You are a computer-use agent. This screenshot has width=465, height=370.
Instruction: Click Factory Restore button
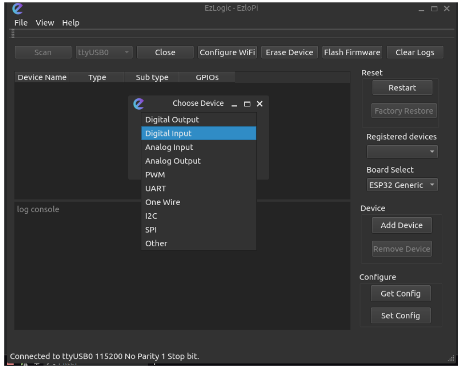(404, 111)
